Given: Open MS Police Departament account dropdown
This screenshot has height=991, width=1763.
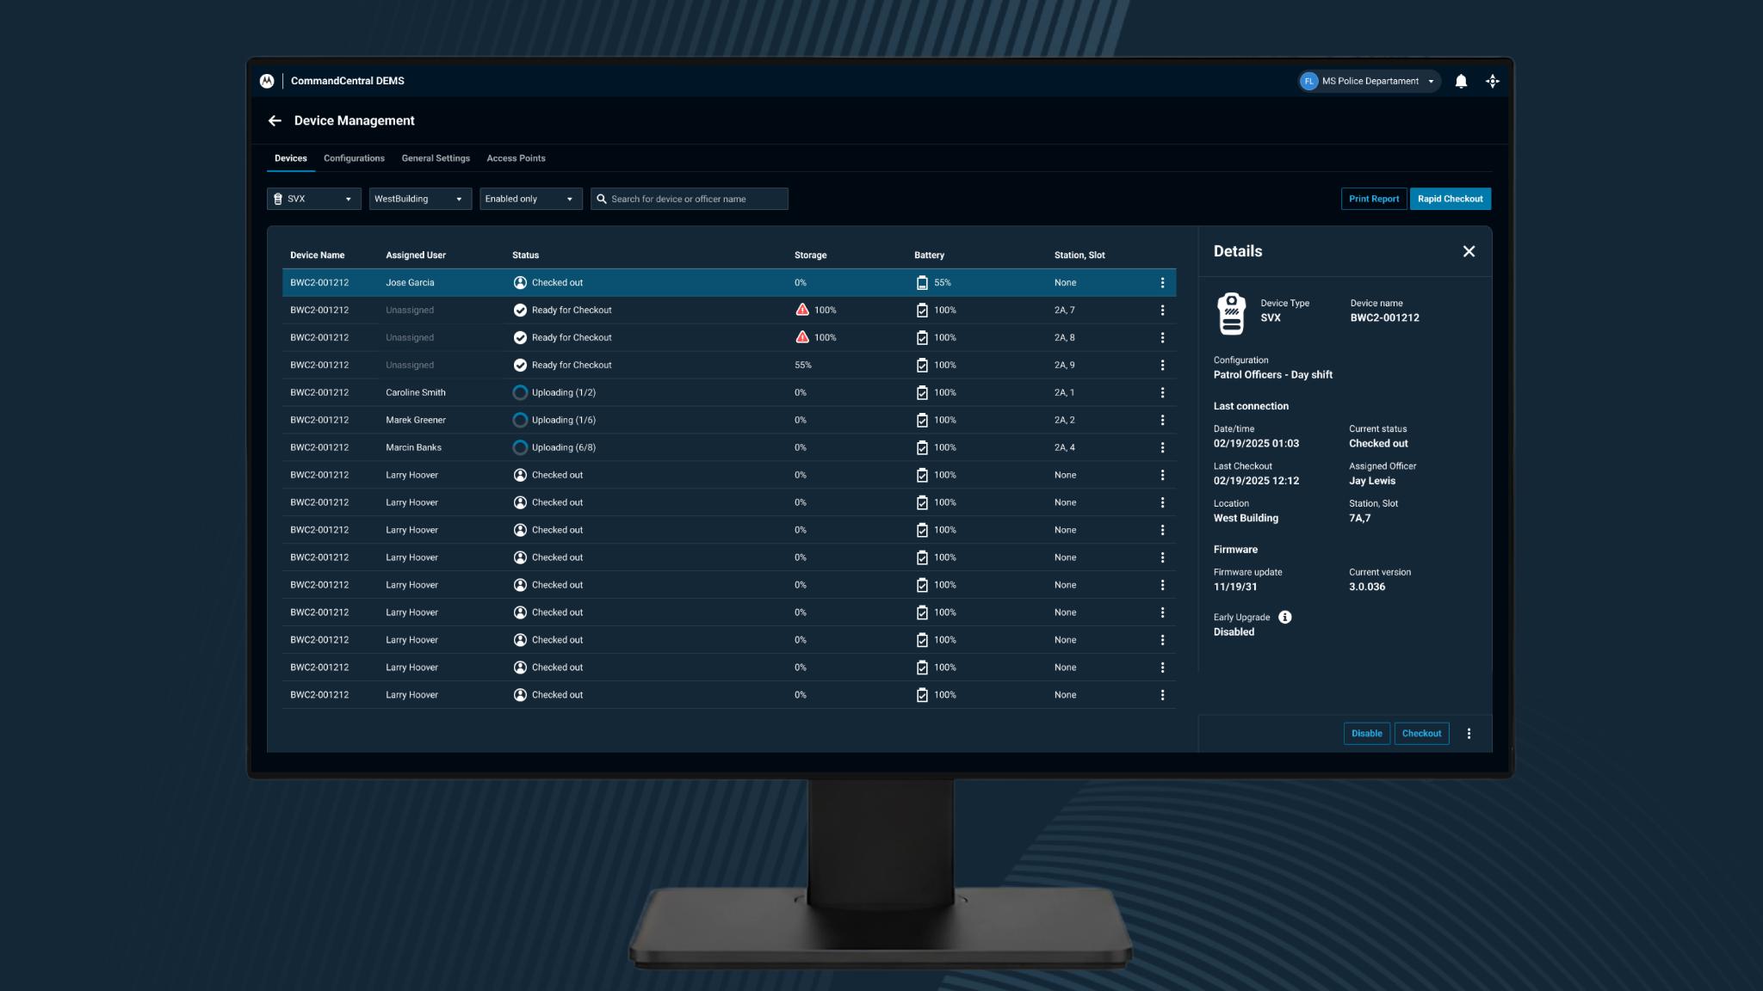Looking at the screenshot, I should (1369, 82).
